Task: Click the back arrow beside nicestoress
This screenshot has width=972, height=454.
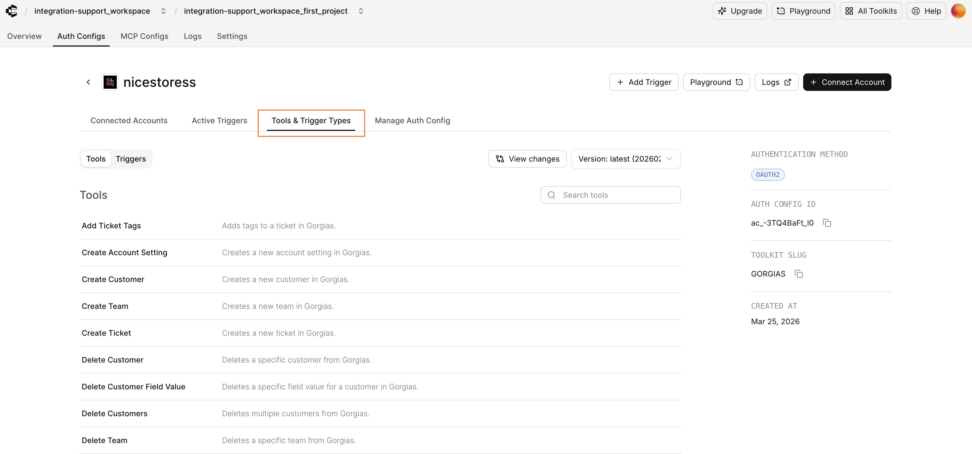Action: [x=88, y=82]
